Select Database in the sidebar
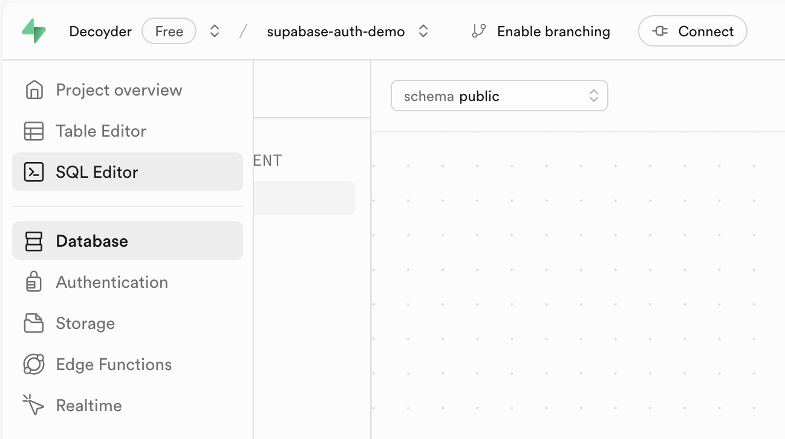This screenshot has width=785, height=439. 128,241
